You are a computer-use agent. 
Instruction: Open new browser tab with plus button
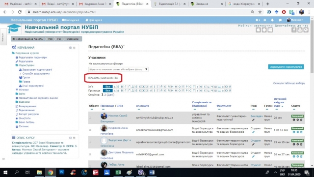[x=268, y=4]
